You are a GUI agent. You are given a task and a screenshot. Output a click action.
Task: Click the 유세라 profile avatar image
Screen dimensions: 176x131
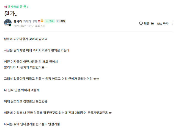8,23
